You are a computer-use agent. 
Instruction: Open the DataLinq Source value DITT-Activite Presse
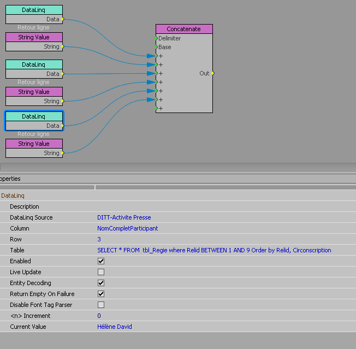coord(124,217)
